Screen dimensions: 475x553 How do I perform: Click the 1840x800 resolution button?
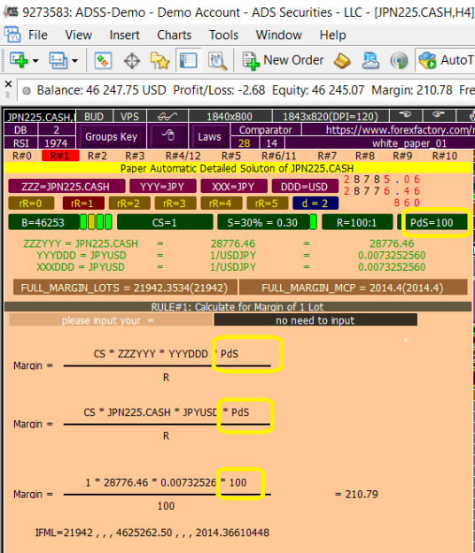(x=230, y=117)
